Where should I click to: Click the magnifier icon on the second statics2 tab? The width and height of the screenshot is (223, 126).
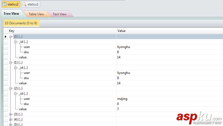point(24,4)
